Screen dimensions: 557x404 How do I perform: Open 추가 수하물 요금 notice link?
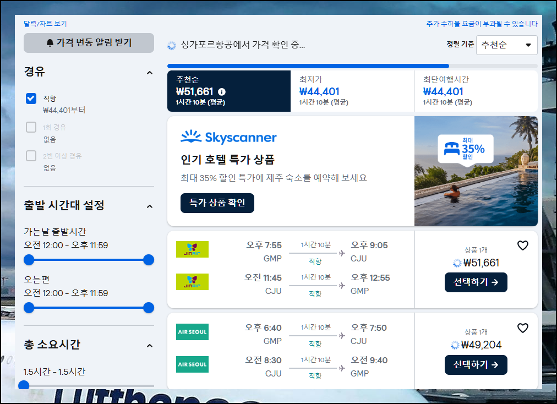[482, 24]
